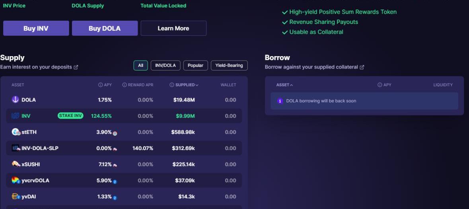Image resolution: width=469 pixels, height=209 pixels.
Task: Click the DOLA token anchor icon
Action: click(x=16, y=100)
